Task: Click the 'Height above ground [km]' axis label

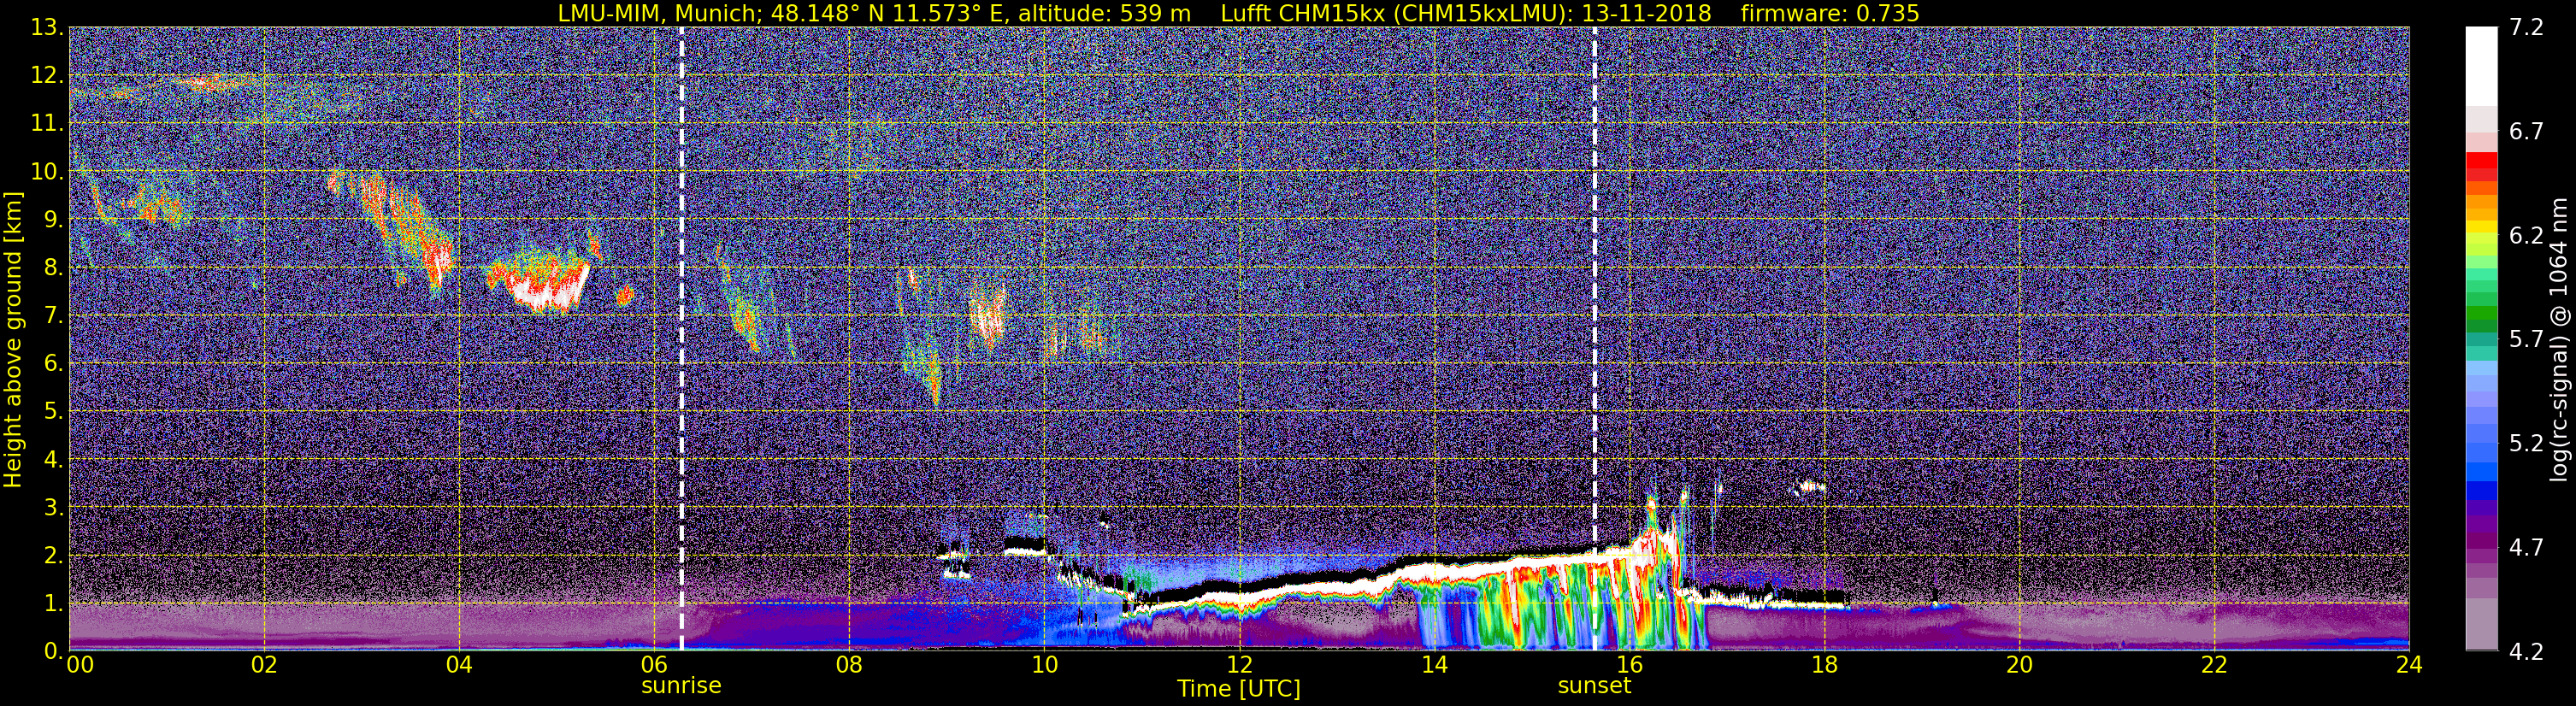Action: click(x=13, y=339)
